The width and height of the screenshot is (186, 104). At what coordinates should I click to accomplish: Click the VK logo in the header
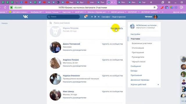click(26, 17)
